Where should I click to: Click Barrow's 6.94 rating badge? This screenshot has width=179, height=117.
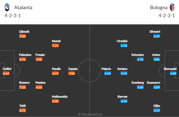coord(124,101)
